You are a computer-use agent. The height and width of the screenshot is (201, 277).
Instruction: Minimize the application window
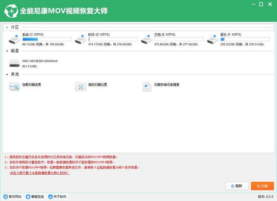click(254, 4)
